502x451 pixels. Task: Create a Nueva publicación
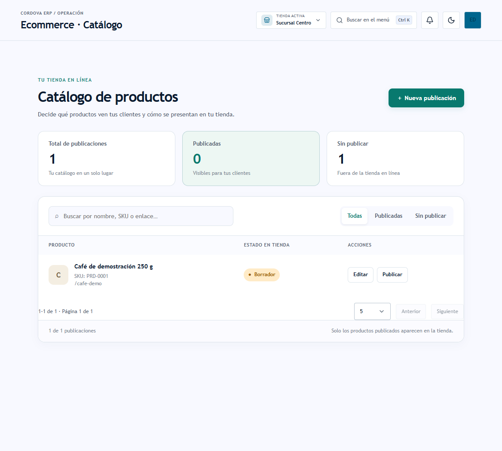426,98
